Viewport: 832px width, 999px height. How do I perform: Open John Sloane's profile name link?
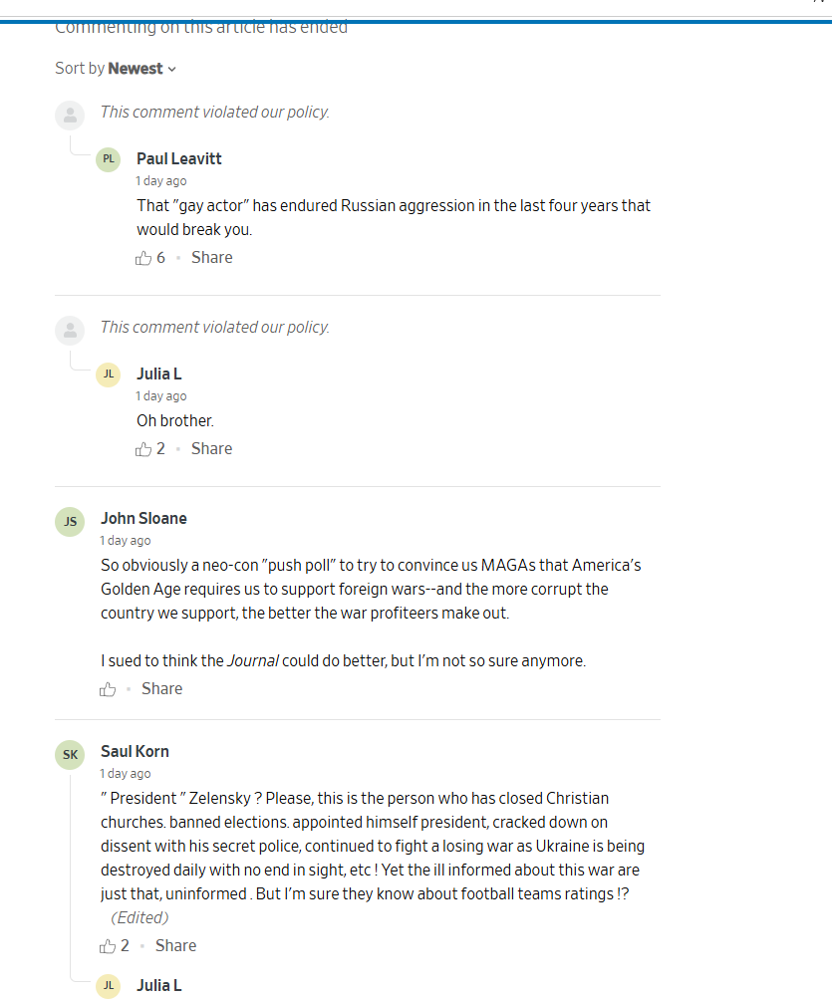coord(143,519)
